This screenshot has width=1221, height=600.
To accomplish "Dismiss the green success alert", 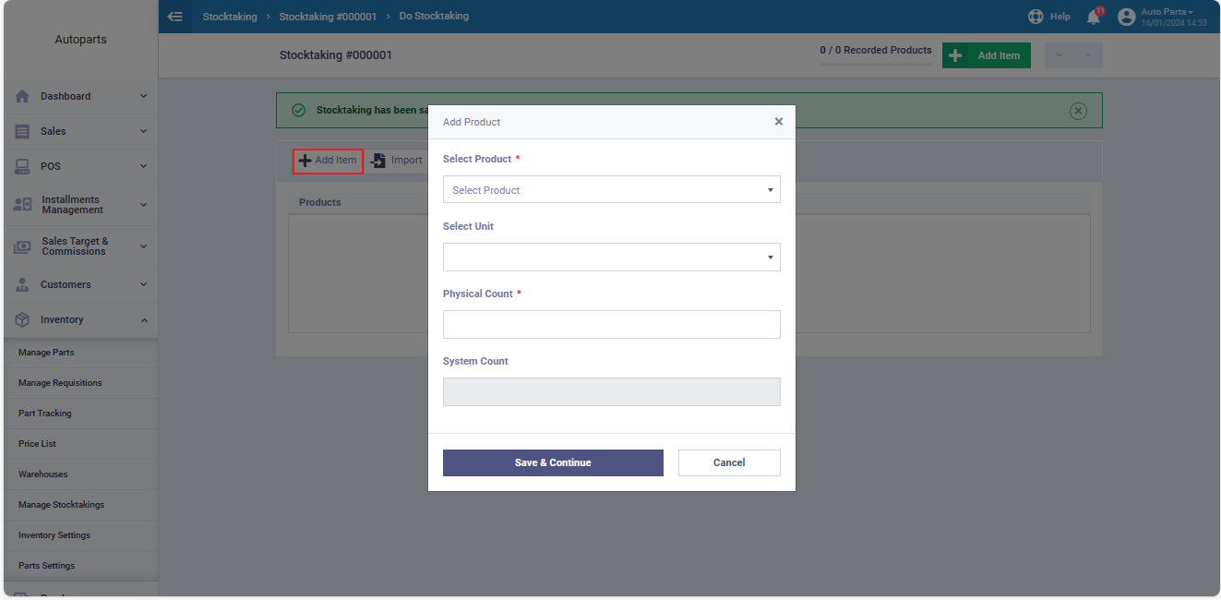I will coord(1078,111).
